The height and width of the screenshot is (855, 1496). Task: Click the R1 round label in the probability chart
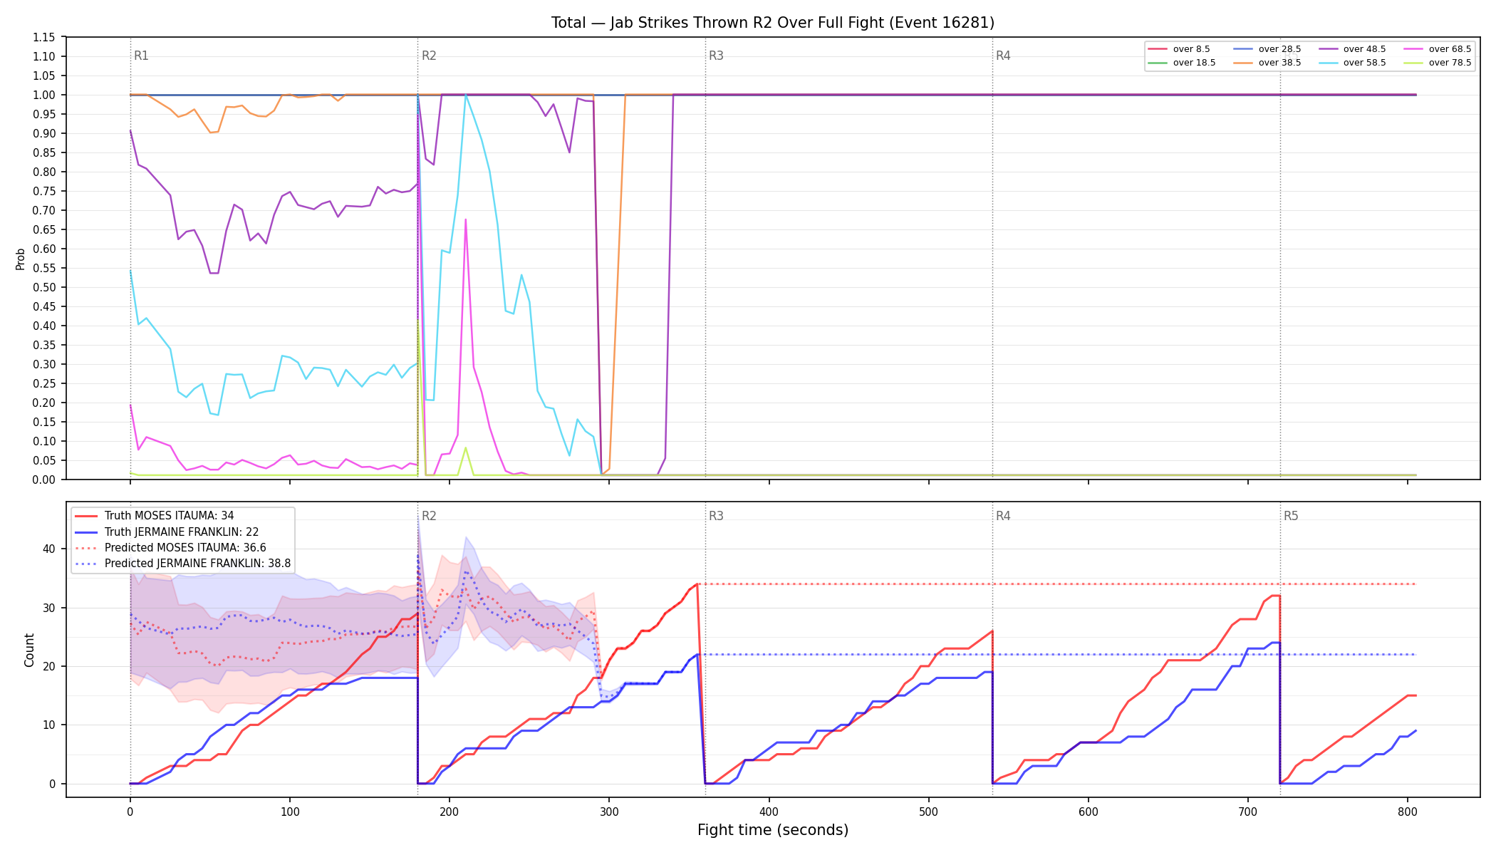coord(141,56)
